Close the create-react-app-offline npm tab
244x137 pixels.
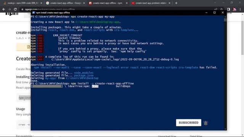click(x=127, y=3)
